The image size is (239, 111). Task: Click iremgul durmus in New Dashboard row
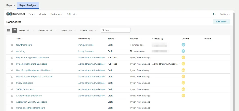pos(86,45)
